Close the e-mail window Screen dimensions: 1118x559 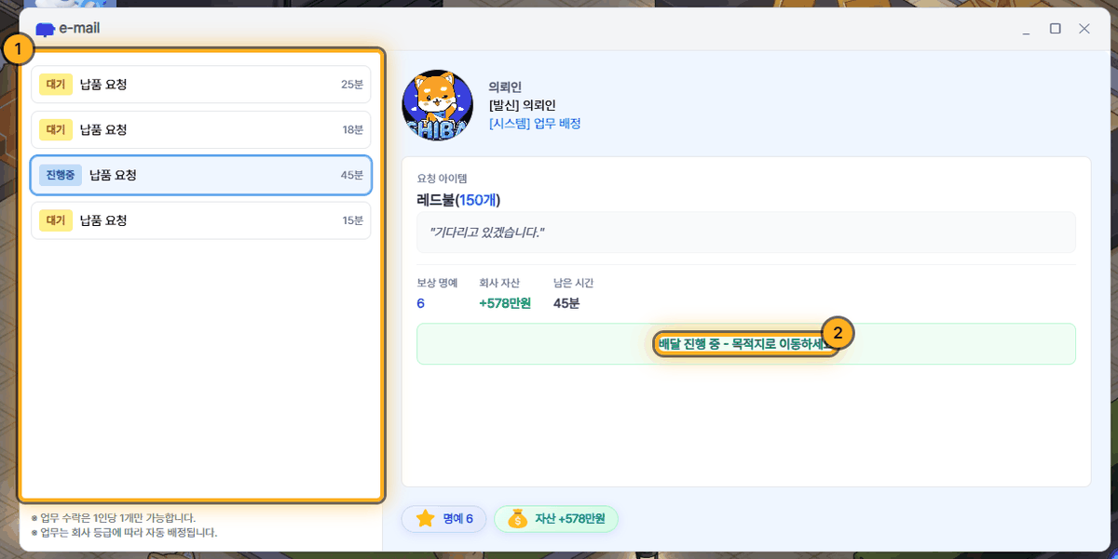pos(1084,29)
